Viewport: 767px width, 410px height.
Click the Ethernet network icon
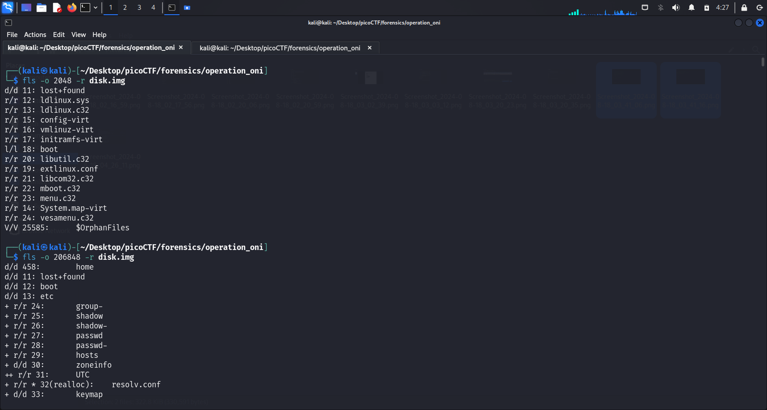[645, 8]
